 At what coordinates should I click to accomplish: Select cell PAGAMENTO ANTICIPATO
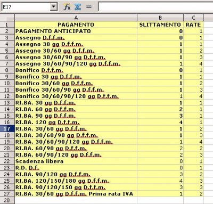pos(76,31)
